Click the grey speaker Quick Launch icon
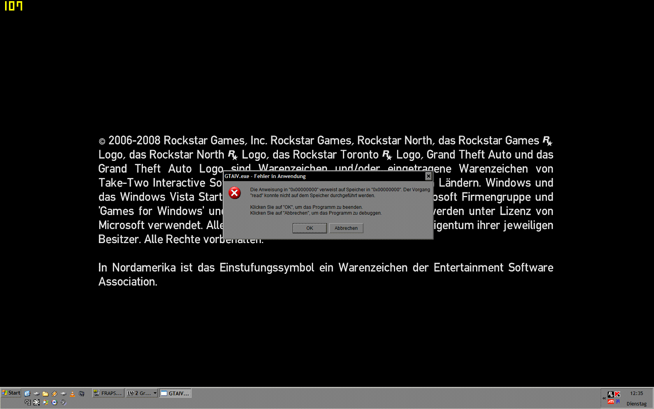 pyautogui.click(x=63, y=402)
